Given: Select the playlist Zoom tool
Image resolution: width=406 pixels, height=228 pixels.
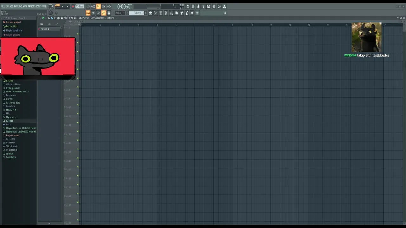Looking at the screenshot, I should coord(72,18).
